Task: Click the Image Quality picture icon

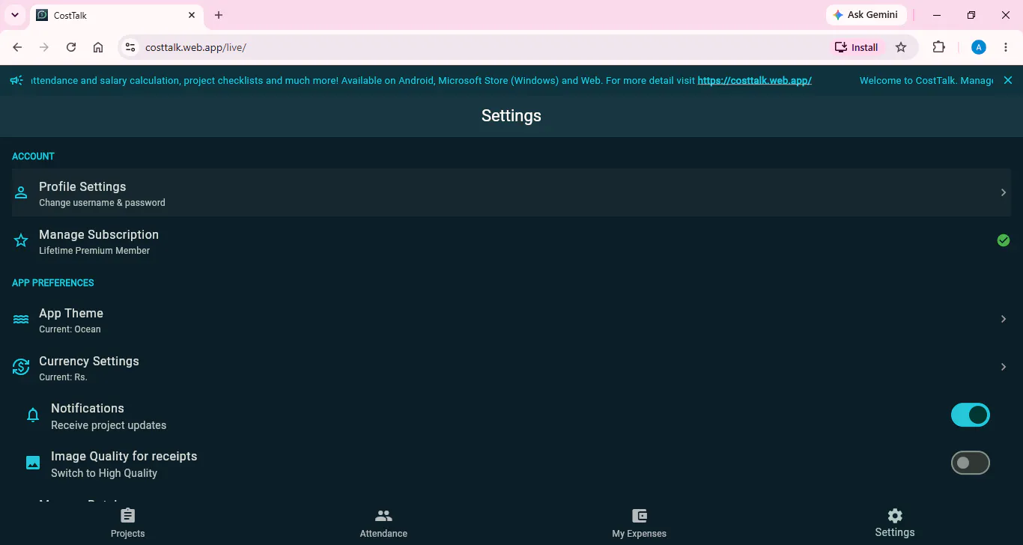Action: [33, 463]
